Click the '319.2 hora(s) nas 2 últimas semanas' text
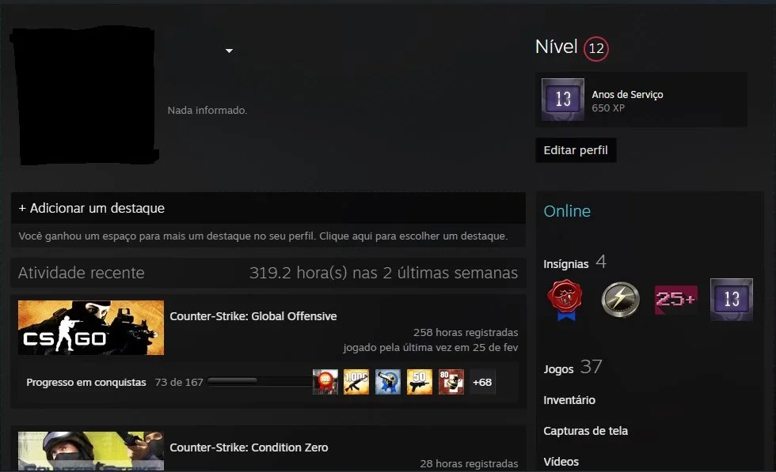The height and width of the screenshot is (472, 776). (x=383, y=273)
